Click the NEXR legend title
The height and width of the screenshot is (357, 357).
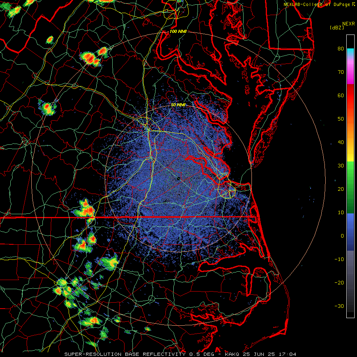(x=348, y=24)
